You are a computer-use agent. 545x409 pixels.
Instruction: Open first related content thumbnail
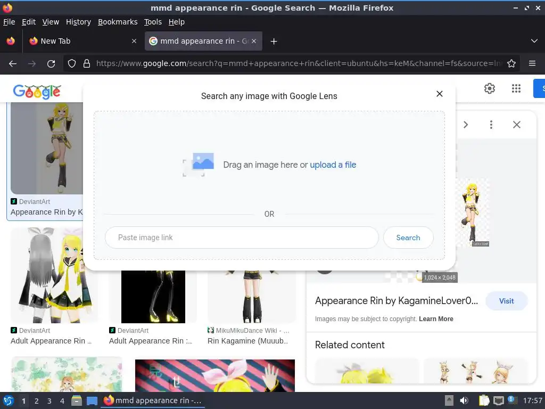[367, 371]
